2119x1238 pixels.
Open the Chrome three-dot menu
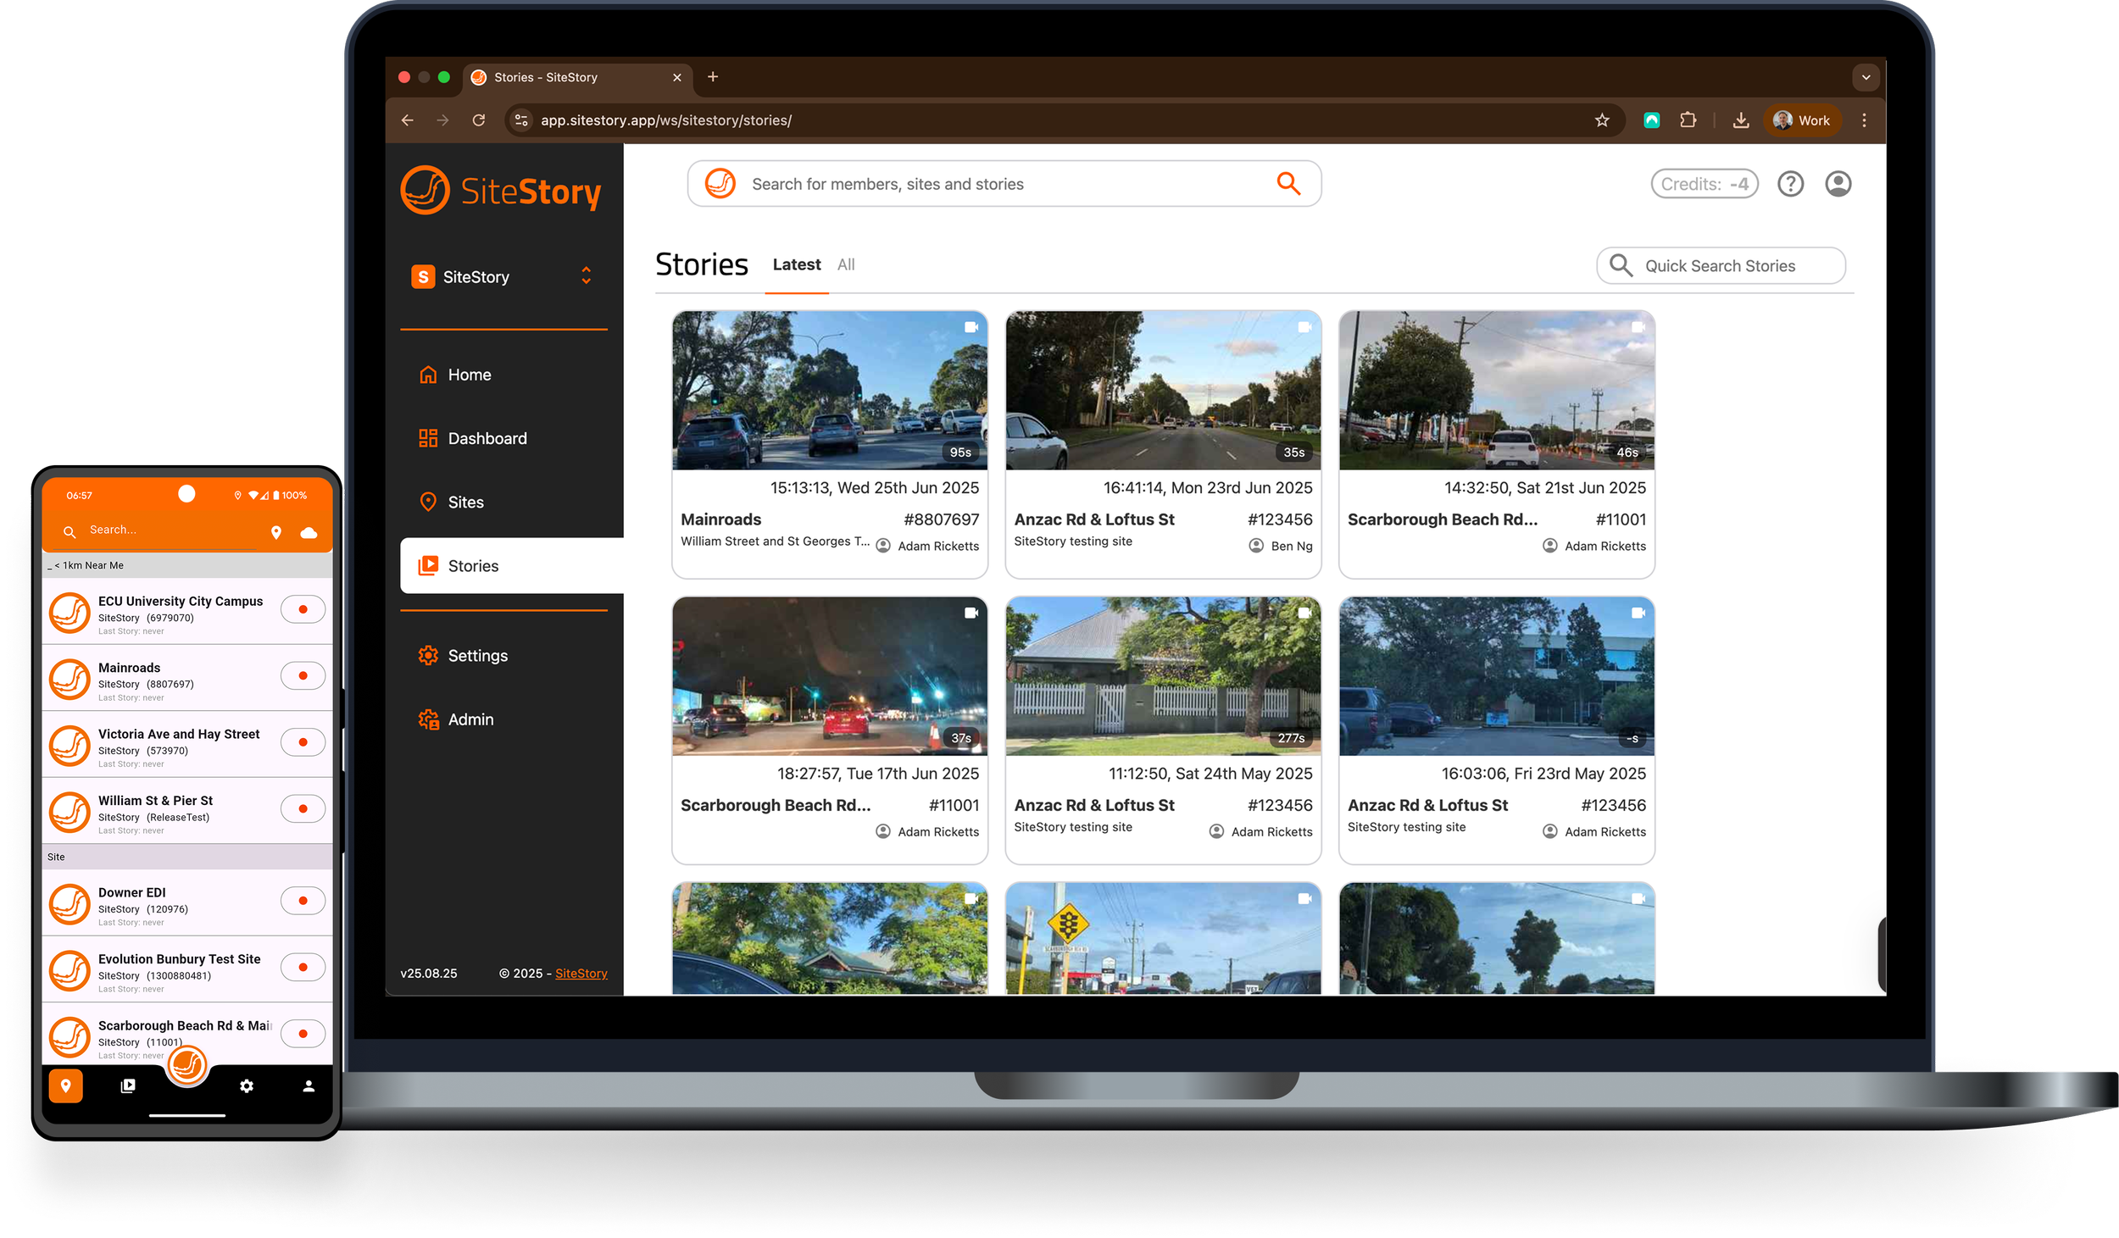pyautogui.click(x=1864, y=120)
